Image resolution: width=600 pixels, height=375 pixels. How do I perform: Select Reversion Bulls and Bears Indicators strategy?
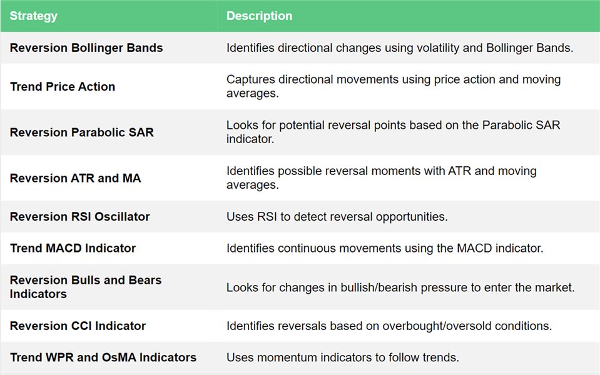86,287
